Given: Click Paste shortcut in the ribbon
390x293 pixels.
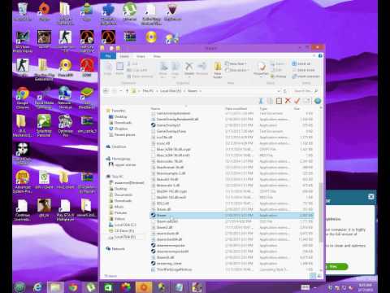Looking at the screenshot, I should 140,77.
